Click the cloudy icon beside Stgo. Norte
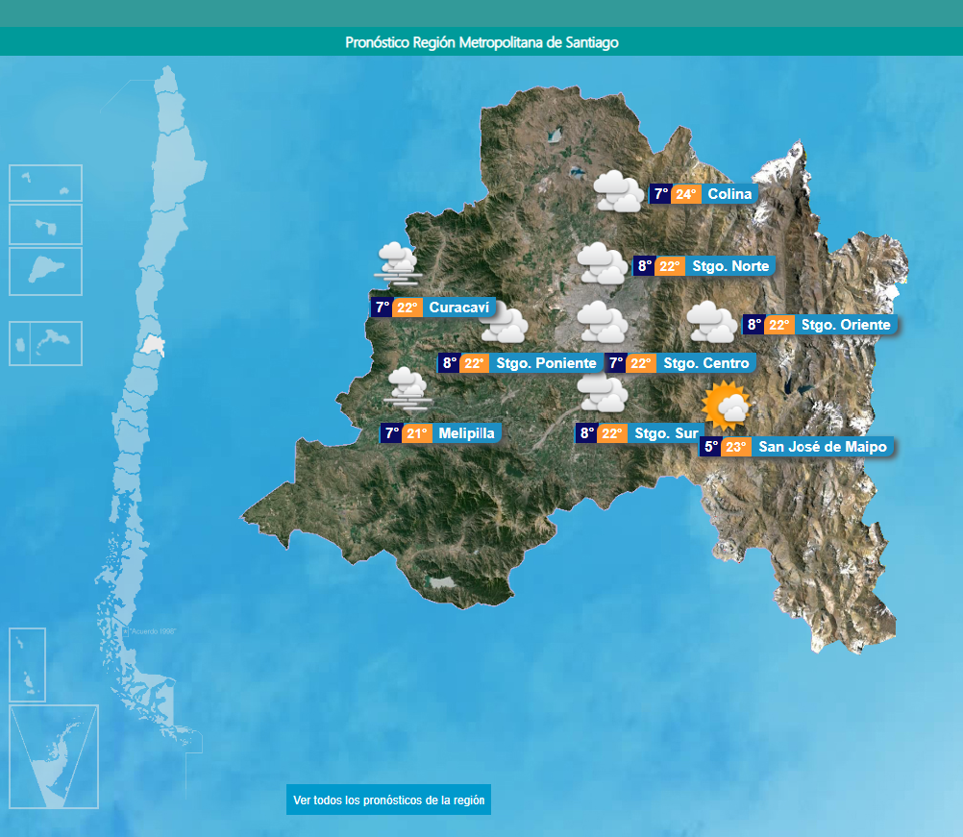 click(x=602, y=263)
